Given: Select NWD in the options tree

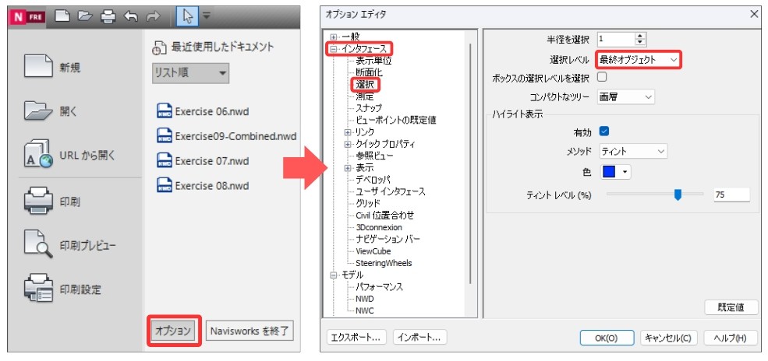Looking at the screenshot, I should 365,299.
